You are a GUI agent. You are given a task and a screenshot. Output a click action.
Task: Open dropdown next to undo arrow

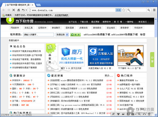coord(26,10)
